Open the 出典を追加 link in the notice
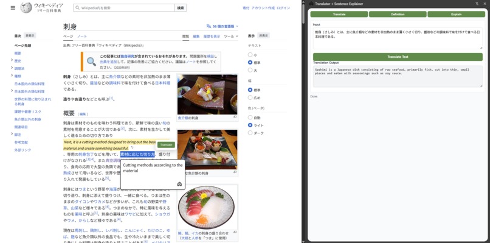The image size is (490, 243). [108, 62]
